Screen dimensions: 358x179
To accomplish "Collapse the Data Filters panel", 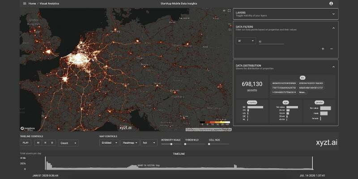I will tap(333, 28).
